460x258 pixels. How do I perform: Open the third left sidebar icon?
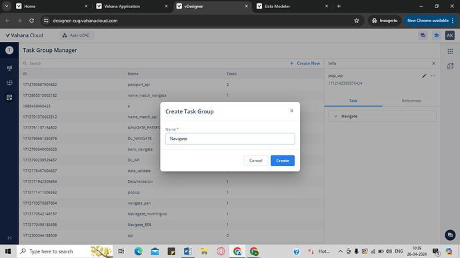[x=9, y=83]
